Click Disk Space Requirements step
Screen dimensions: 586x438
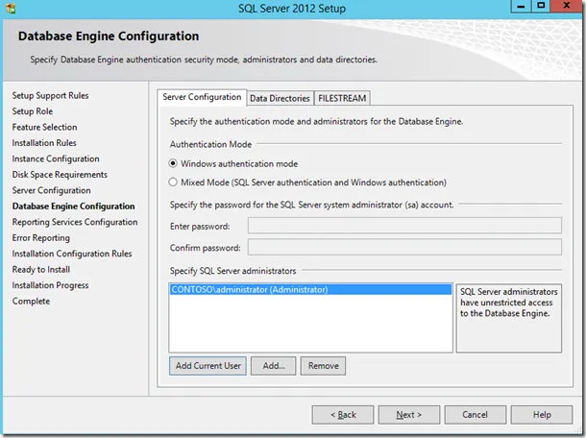[60, 175]
